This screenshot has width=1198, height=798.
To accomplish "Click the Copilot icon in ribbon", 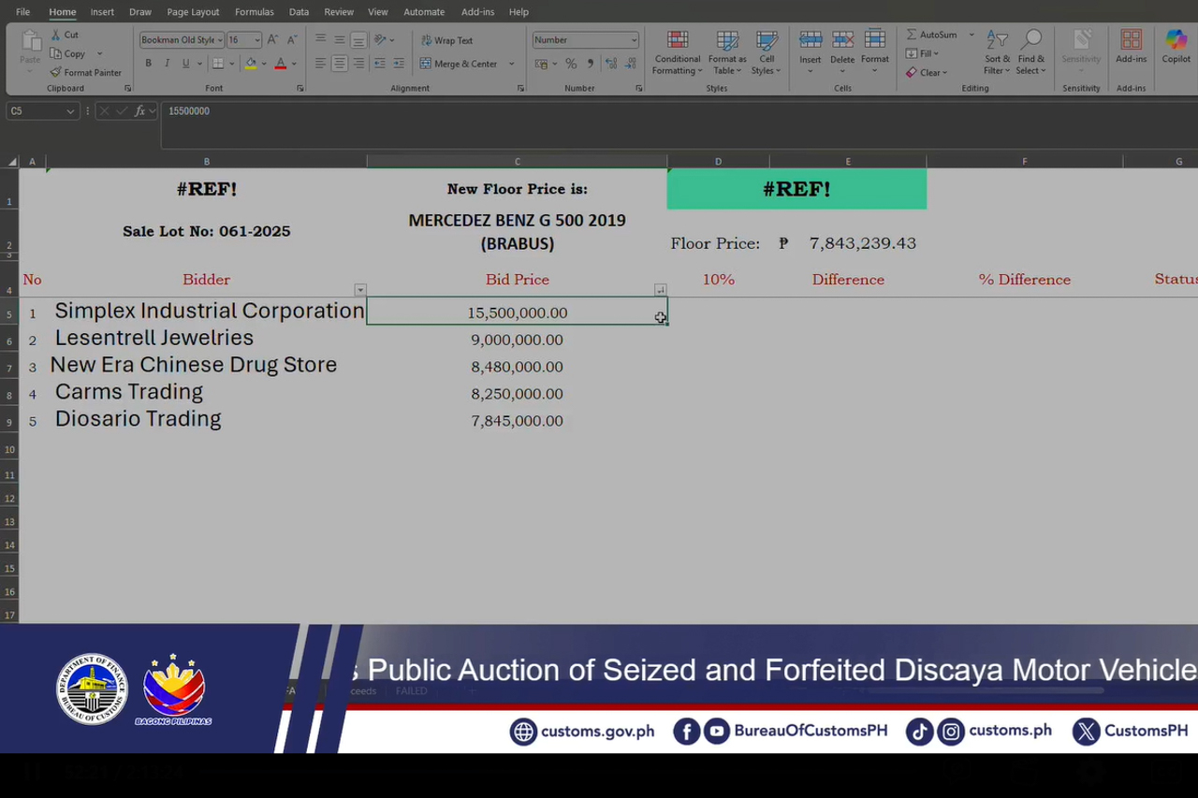I will tap(1176, 46).
